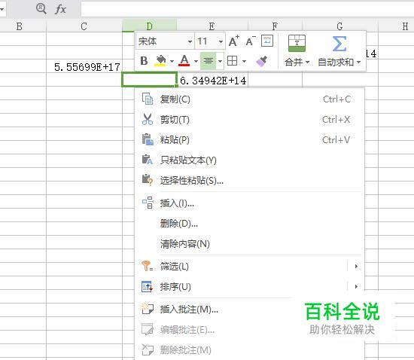This screenshot has width=414, height=360.
Task: Choose 剪切(T) from context menu
Action: (249, 120)
